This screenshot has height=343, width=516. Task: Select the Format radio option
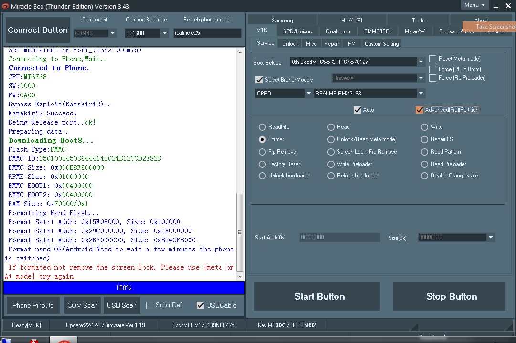(262, 139)
